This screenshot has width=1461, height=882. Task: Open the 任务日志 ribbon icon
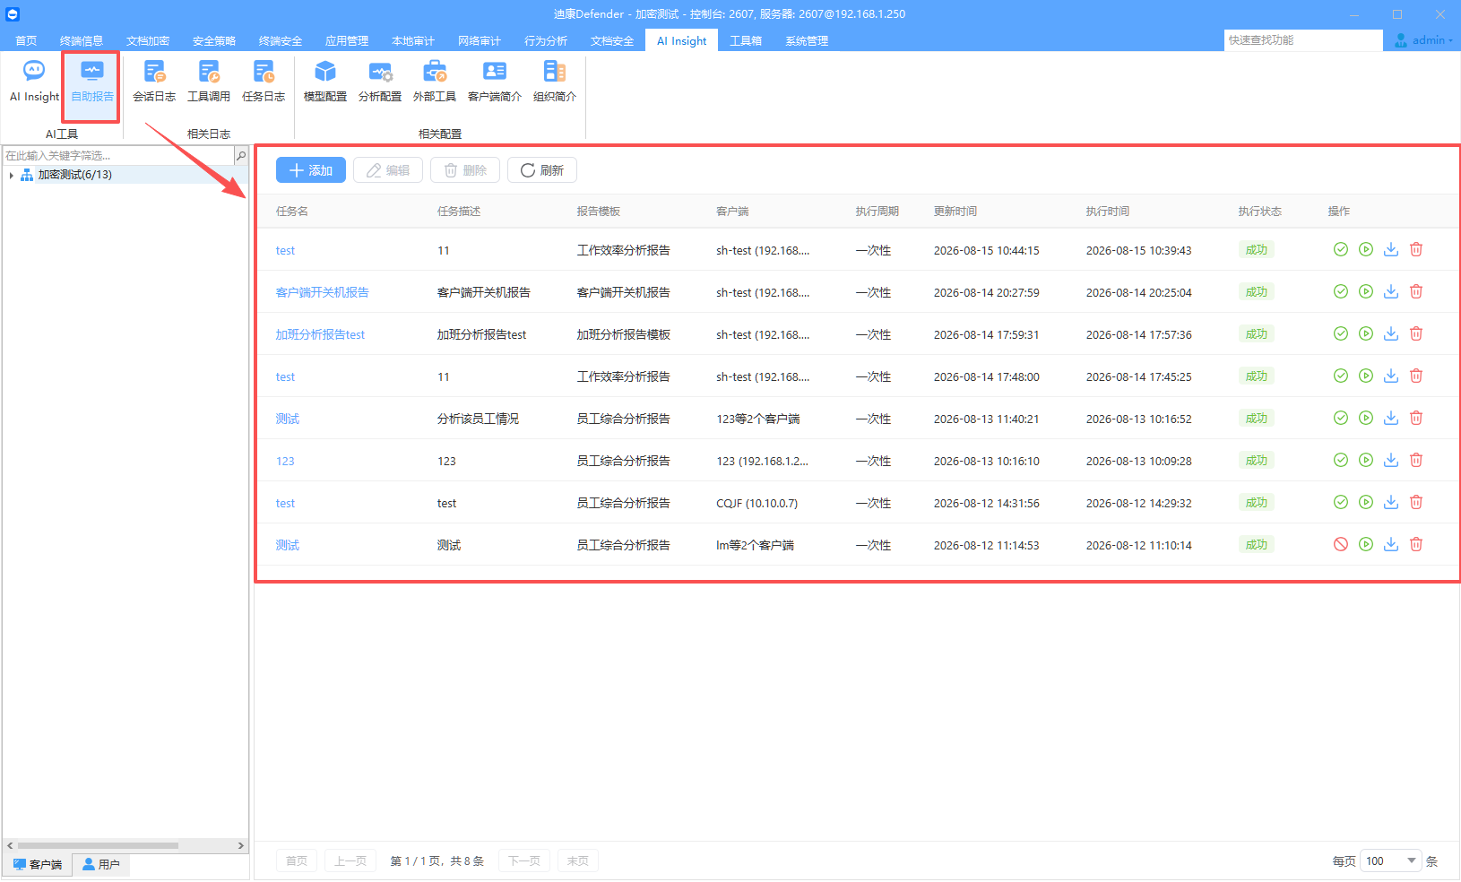[x=264, y=82]
